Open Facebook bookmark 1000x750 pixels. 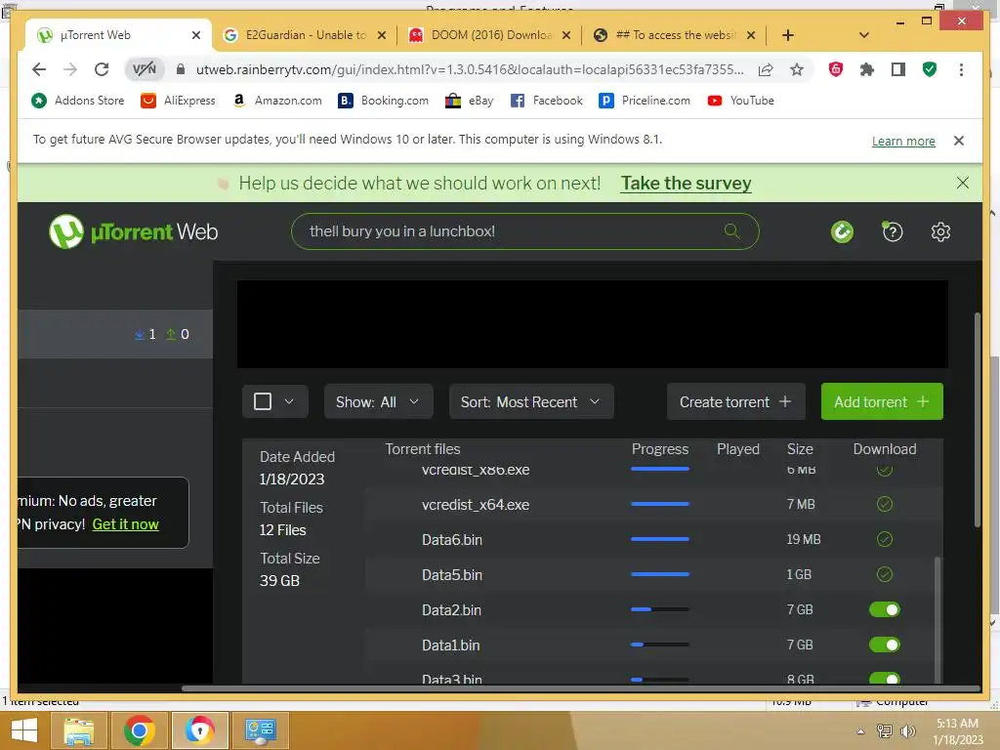tap(547, 101)
